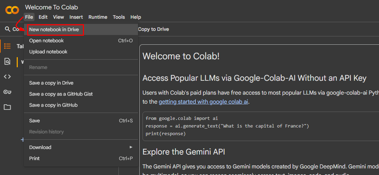Select Upload notebook menu entry
Image resolution: width=379 pixels, height=175 pixels.
48,52
